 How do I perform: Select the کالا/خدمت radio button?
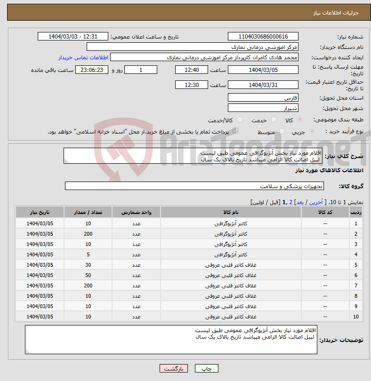click(x=240, y=119)
